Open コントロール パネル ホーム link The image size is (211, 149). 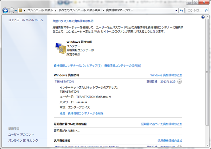[26, 20]
